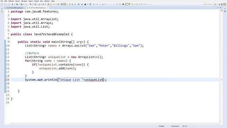Screen dimensions: 227x128
Task: Expand the New wizard dropdown arrow
Action: pyautogui.click(x=4, y=4)
